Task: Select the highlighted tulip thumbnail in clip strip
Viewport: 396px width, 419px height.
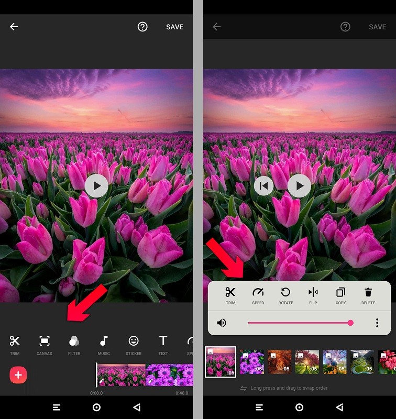Action: pos(221,362)
